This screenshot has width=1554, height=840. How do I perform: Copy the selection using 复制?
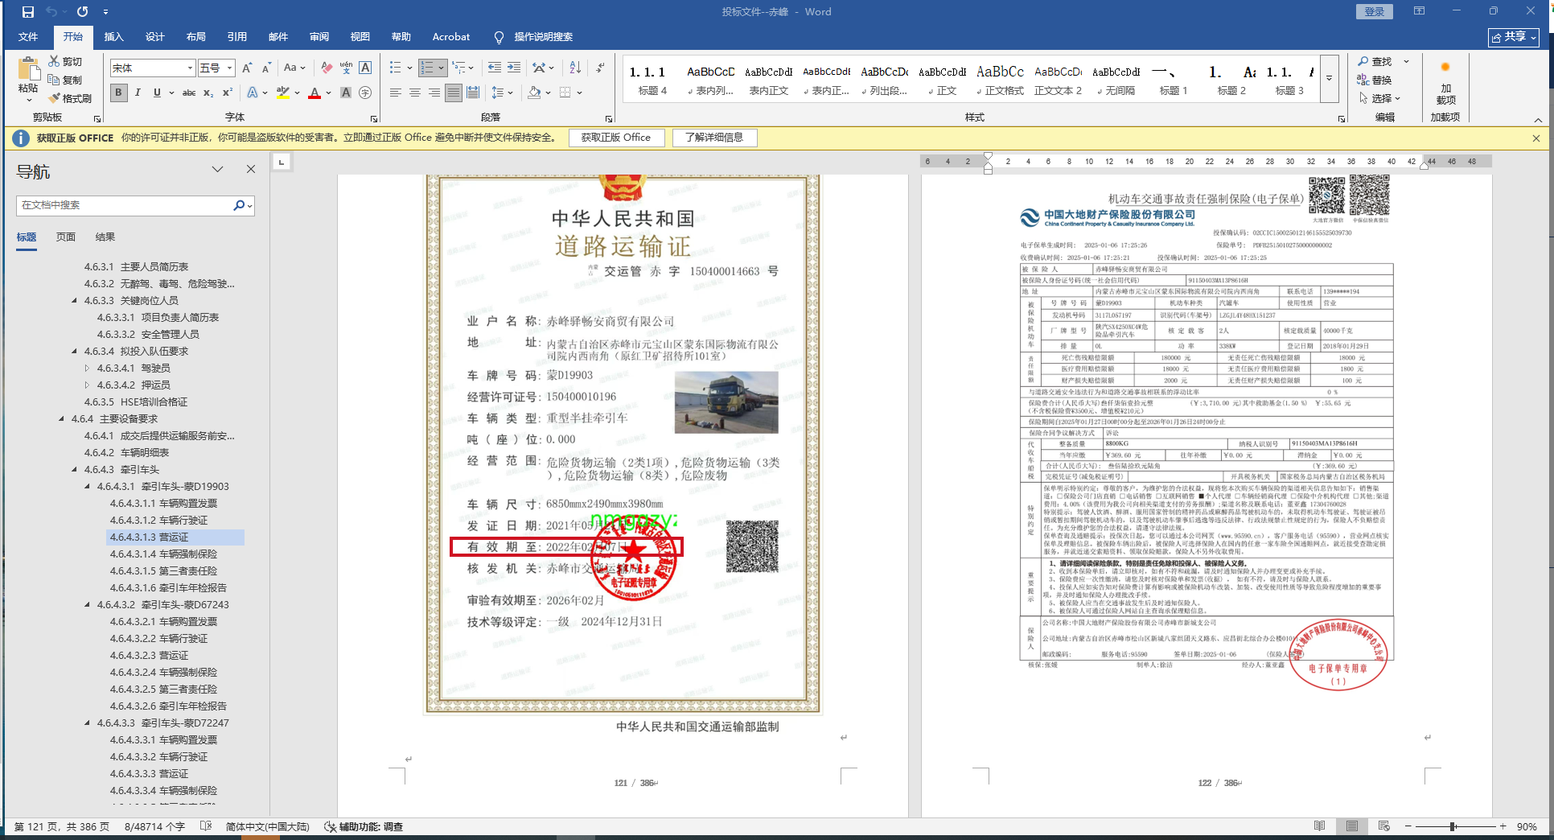[x=65, y=80]
